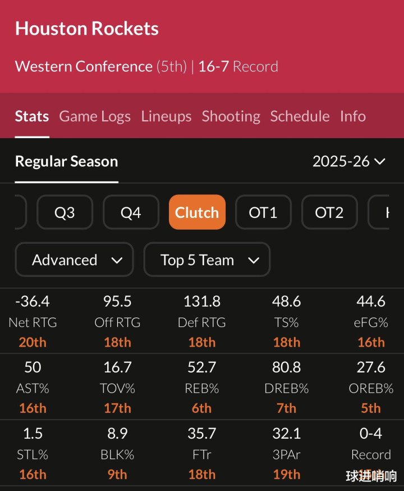Go to the Info tab
Screen dimensions: 404x491
click(352, 116)
